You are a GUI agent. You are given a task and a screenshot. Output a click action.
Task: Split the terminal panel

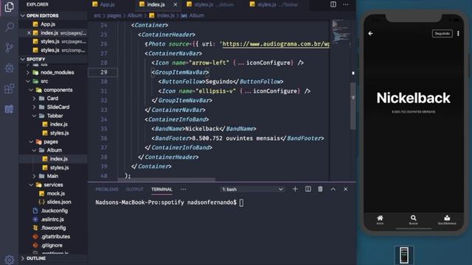click(x=308, y=189)
